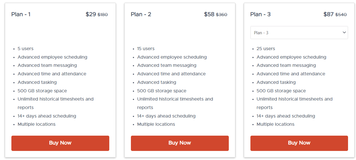Click the crossed-out $180 original price
This screenshot has height=160, width=356.
pyautogui.click(x=103, y=15)
